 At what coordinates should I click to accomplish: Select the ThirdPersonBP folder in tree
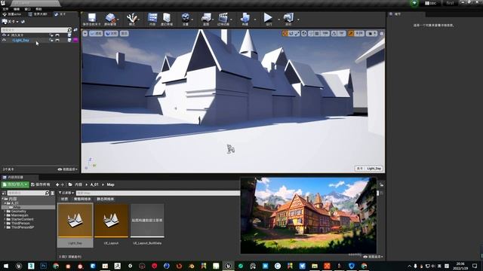click(22, 227)
